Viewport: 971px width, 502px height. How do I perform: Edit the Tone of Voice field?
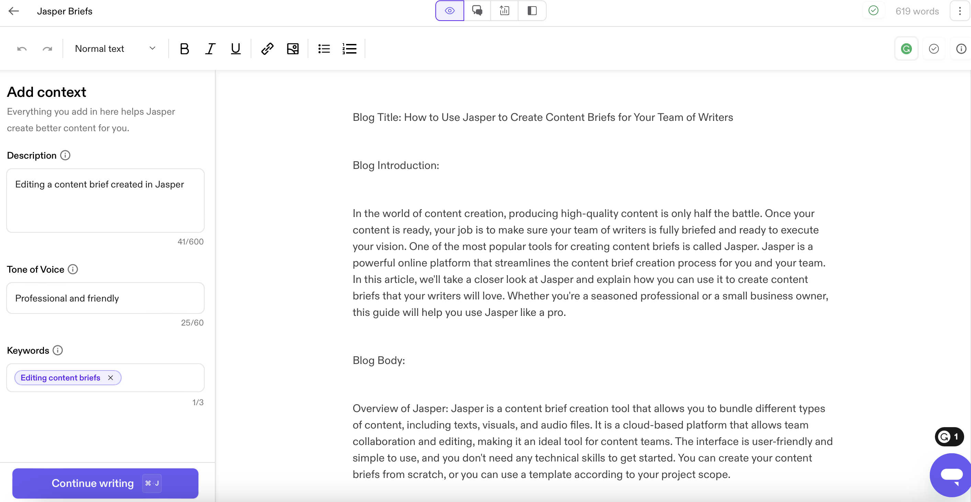click(x=105, y=298)
